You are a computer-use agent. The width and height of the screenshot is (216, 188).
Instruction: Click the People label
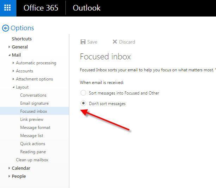[x=19, y=176]
